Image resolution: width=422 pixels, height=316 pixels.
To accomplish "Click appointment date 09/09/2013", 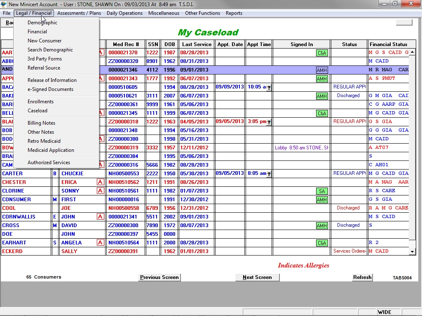I will pyautogui.click(x=230, y=87).
